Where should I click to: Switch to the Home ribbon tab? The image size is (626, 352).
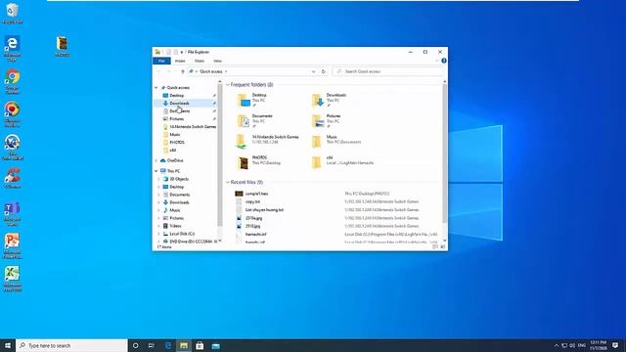coord(180,61)
